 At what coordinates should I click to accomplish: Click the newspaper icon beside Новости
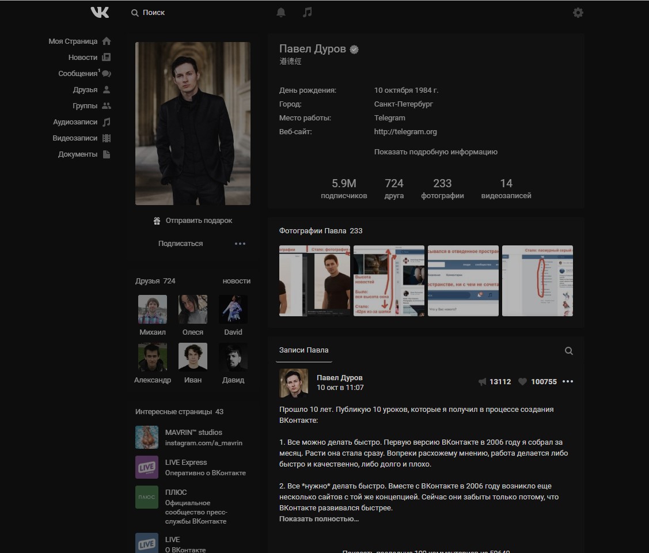tap(107, 57)
